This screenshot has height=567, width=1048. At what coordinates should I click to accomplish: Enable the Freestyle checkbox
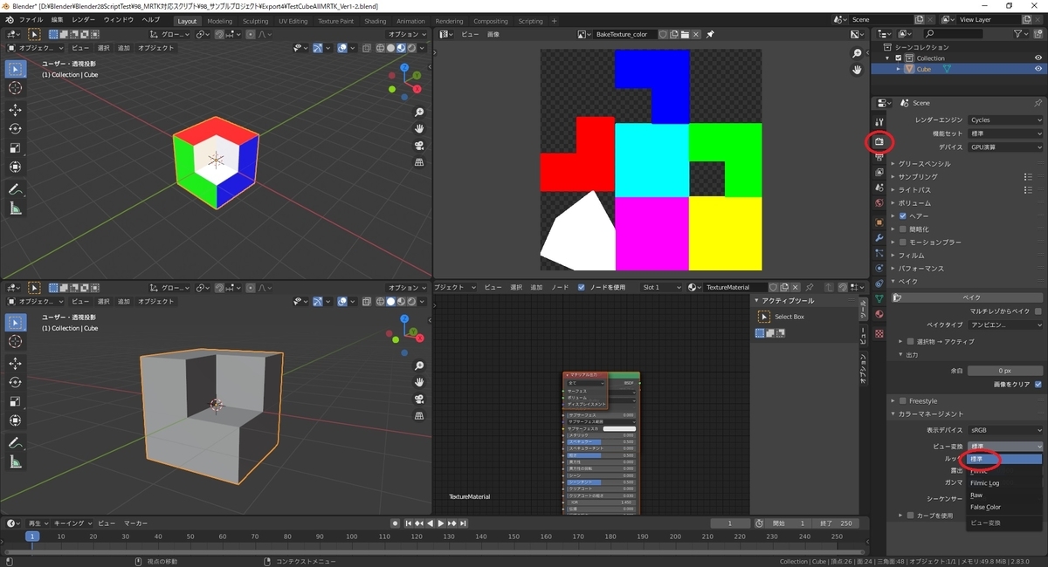tap(903, 401)
